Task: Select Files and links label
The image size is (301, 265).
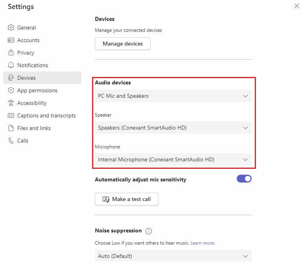Action: (x=34, y=128)
